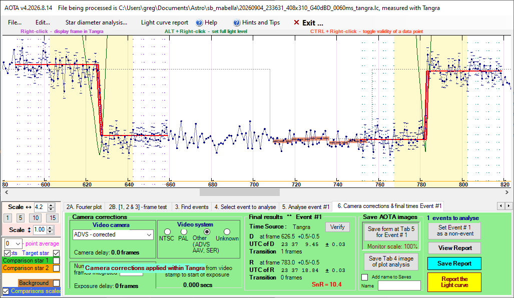Click the plot scrollbar's right arrow
This screenshot has height=298, width=514.
[x=507, y=192]
